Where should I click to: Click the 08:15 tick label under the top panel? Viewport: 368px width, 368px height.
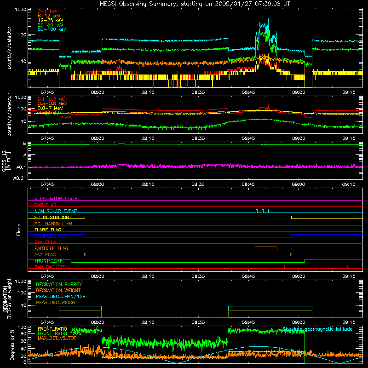148,92
